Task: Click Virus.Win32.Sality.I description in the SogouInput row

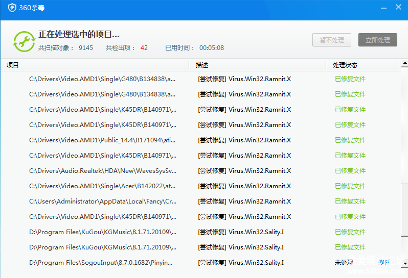Action: [x=256, y=262]
